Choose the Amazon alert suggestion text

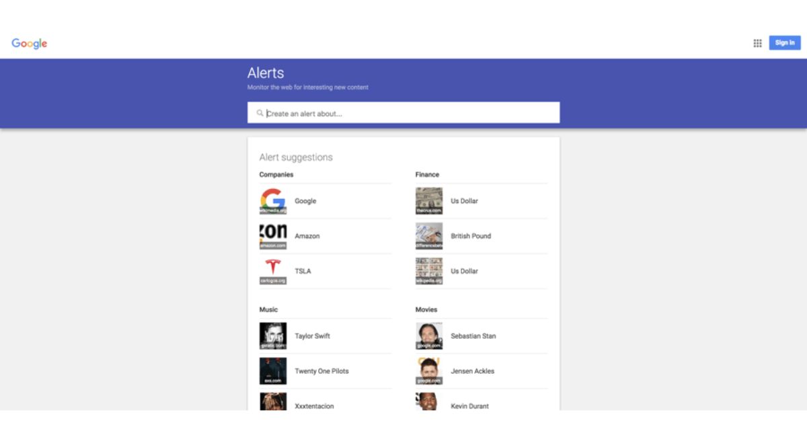tap(307, 236)
